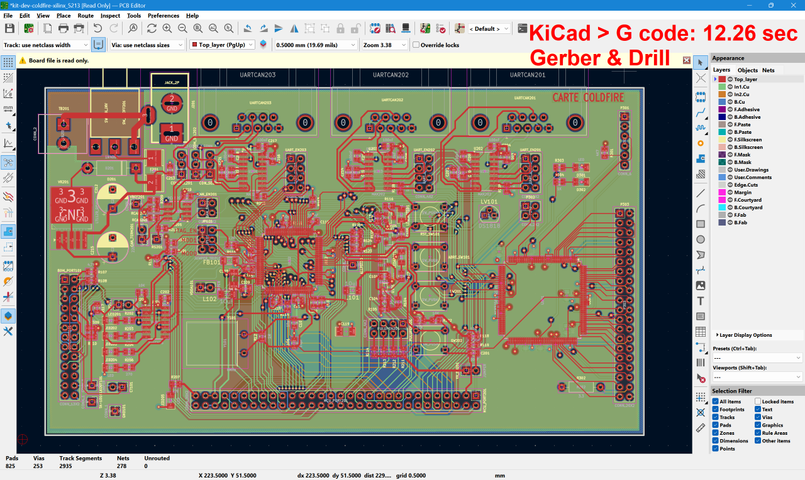Switch to the Objects tab
Image resolution: width=805 pixels, height=480 pixels.
click(x=748, y=70)
